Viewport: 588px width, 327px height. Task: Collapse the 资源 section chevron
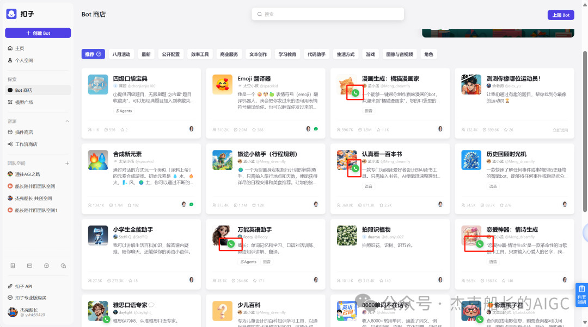point(67,121)
